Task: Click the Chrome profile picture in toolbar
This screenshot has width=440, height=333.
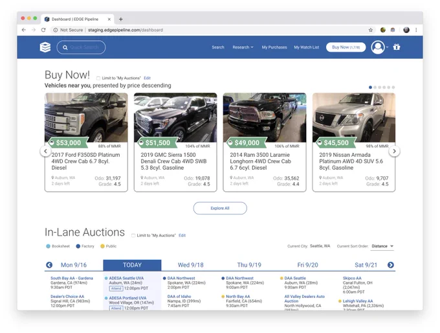Action: (x=406, y=30)
